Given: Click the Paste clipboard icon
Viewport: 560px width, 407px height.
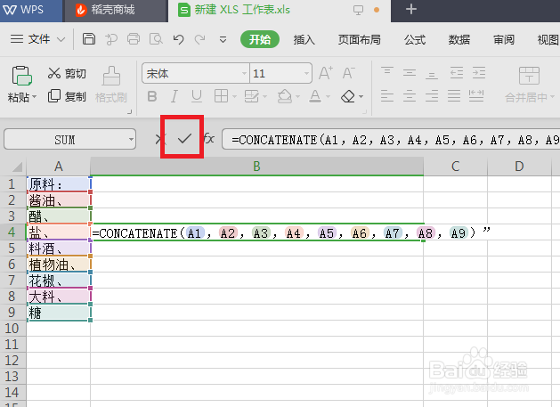Looking at the screenshot, I should [21, 76].
